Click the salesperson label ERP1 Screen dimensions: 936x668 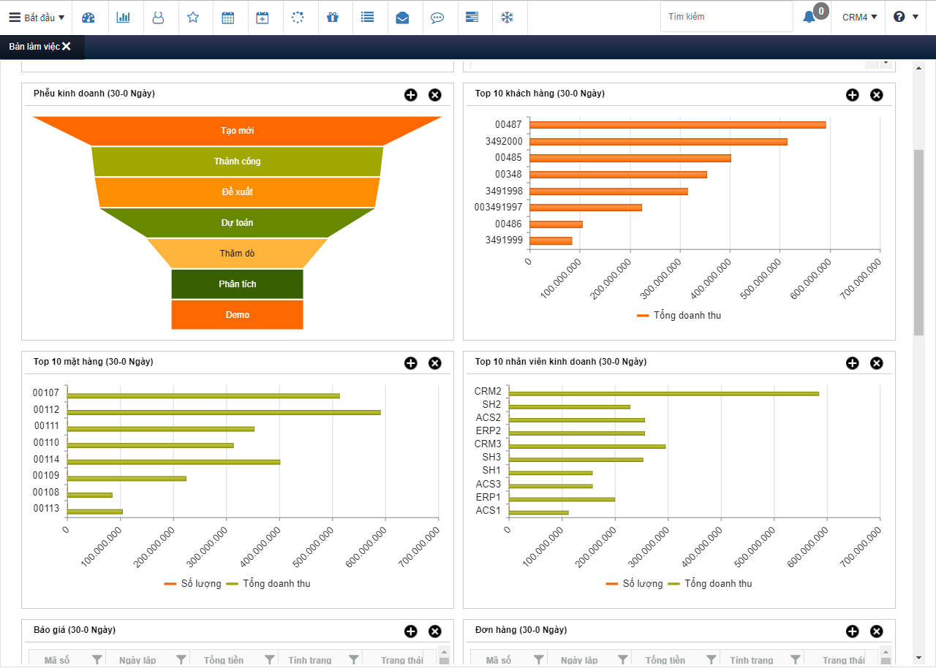488,497
